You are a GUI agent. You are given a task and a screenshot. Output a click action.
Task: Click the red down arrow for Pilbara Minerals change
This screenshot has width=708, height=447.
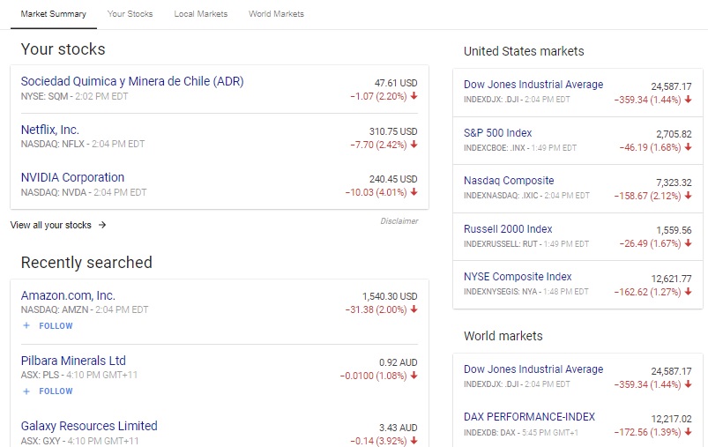(414, 376)
